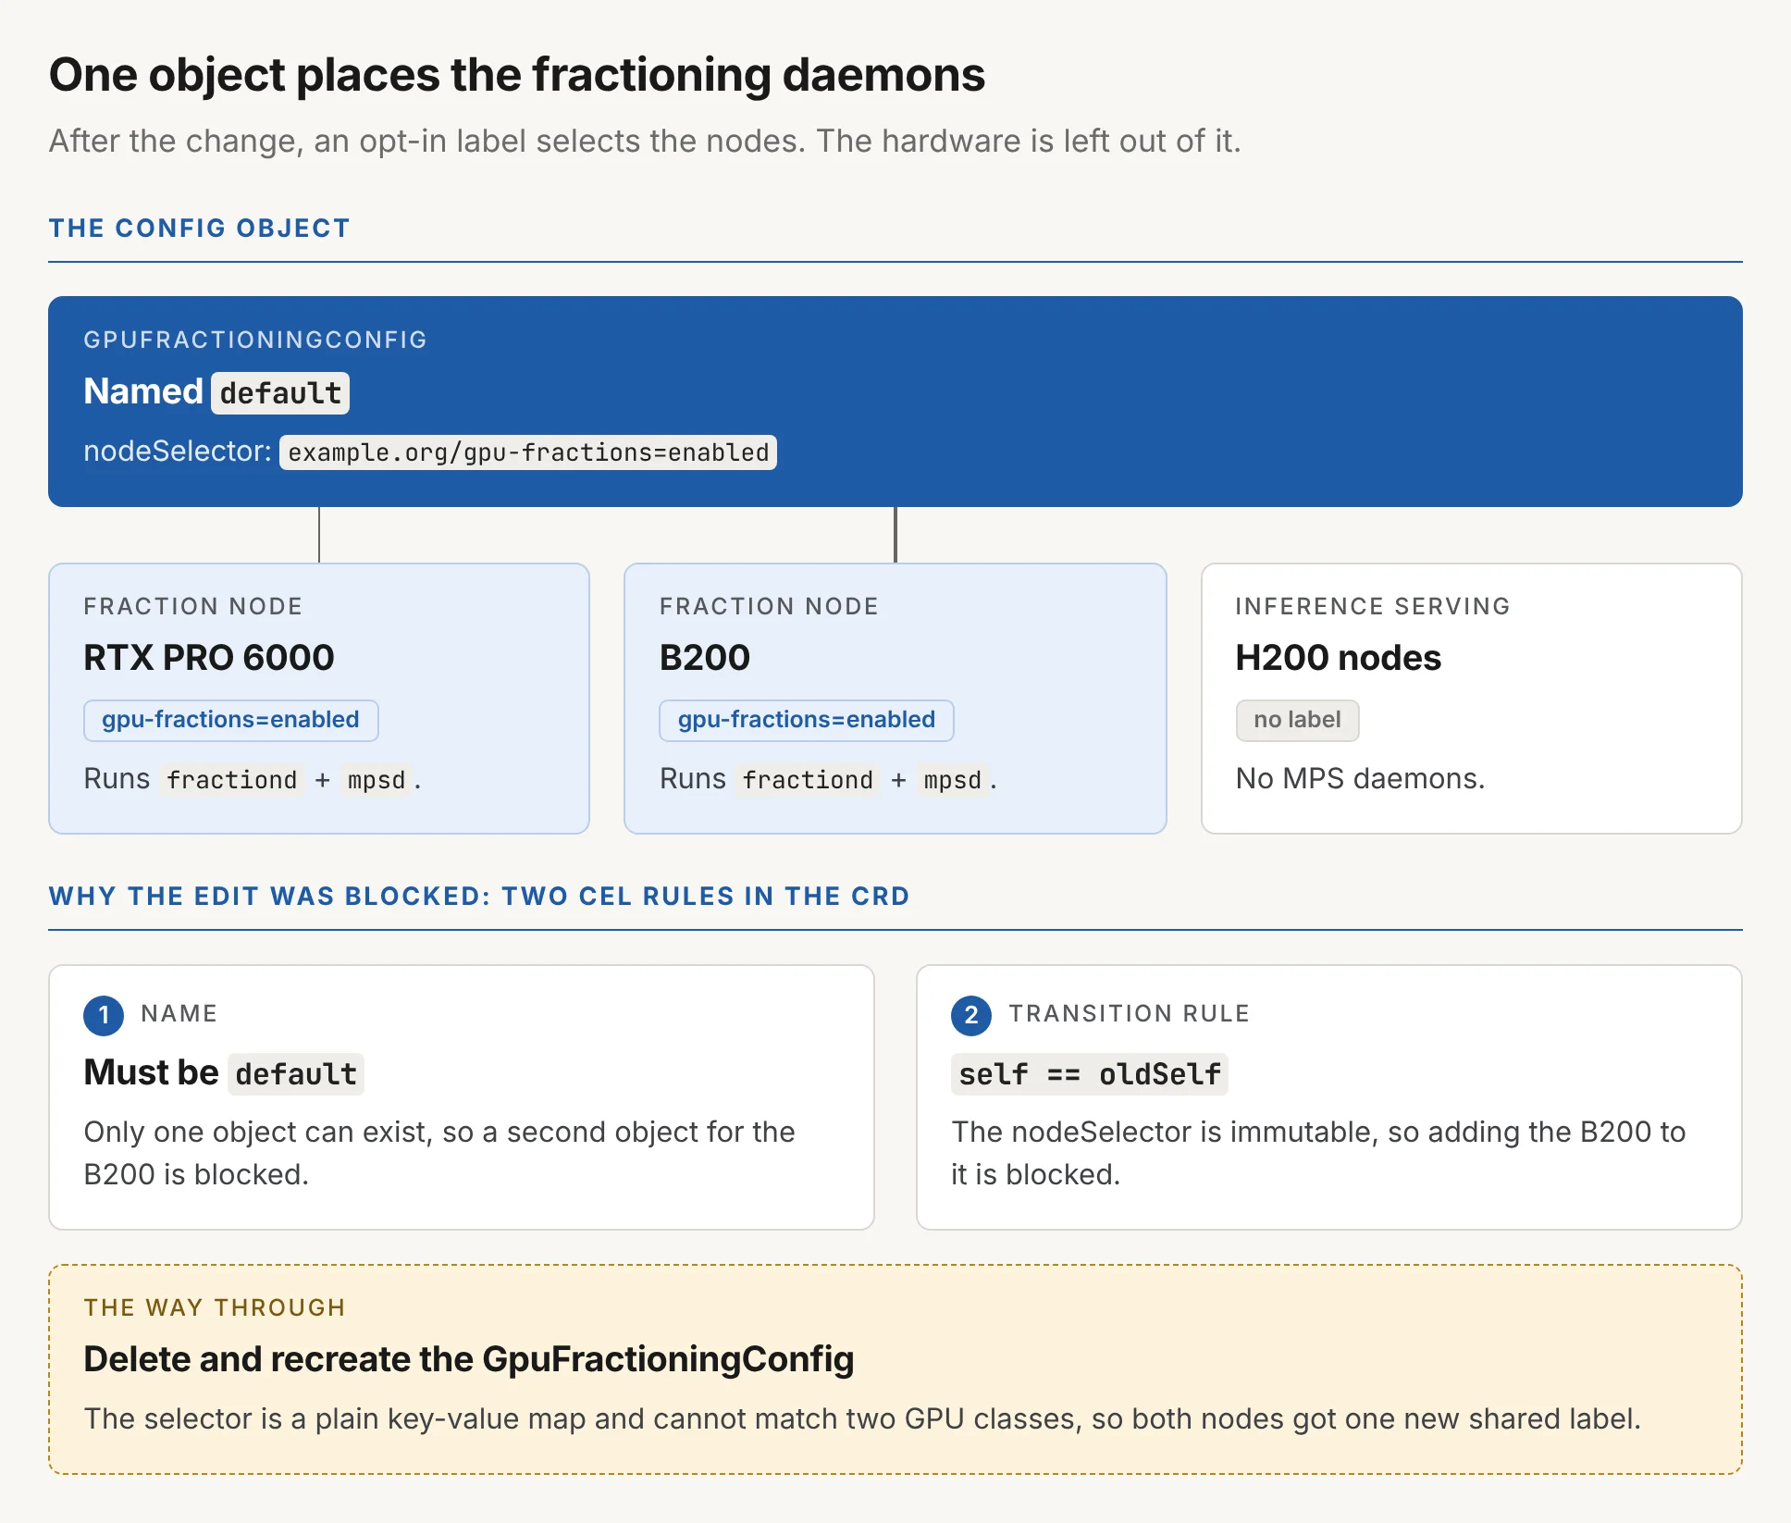Click the "Must be" heading text
Image resolution: width=1791 pixels, height=1523 pixels.
tap(151, 1072)
